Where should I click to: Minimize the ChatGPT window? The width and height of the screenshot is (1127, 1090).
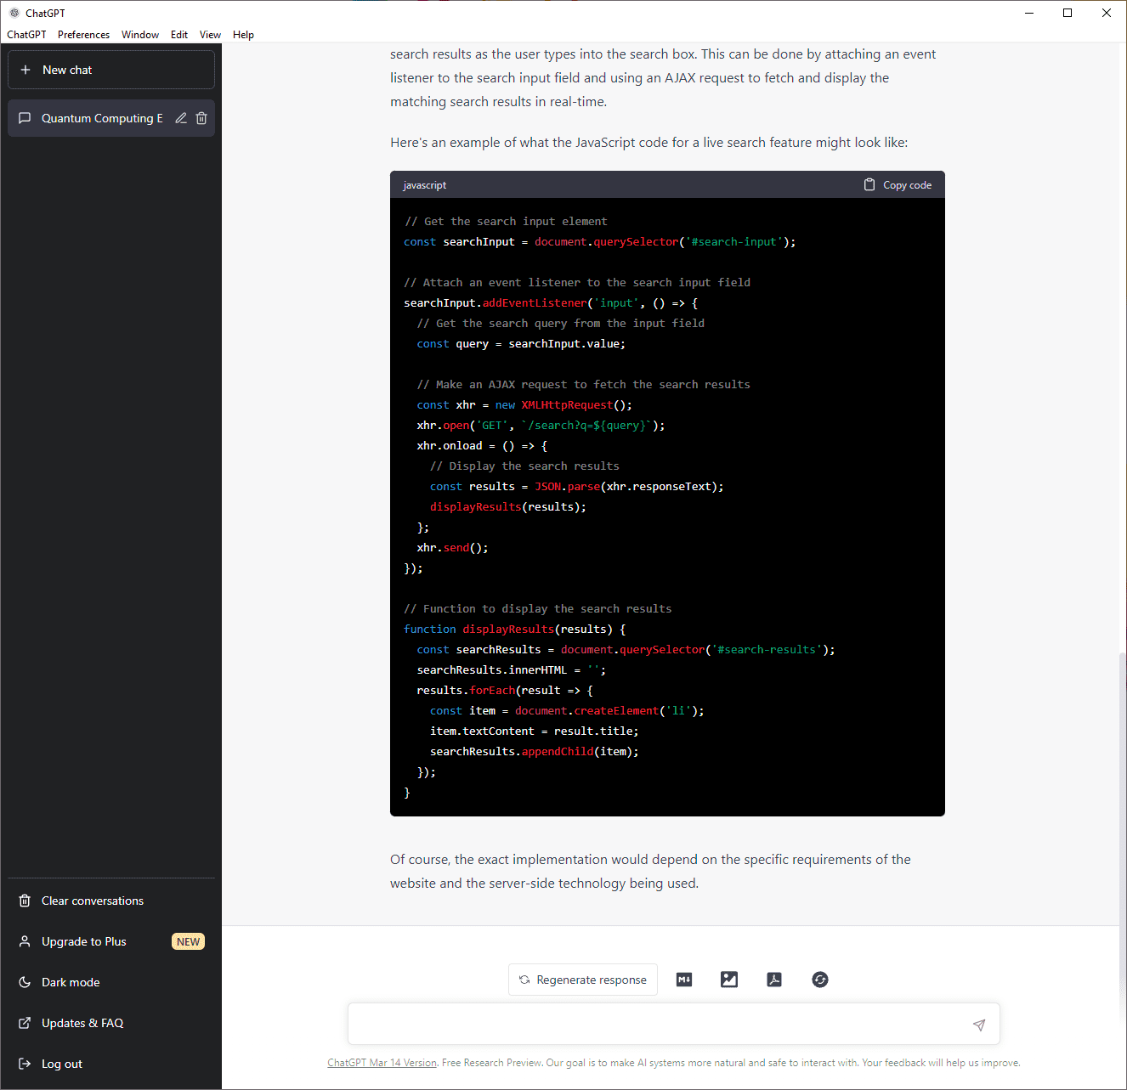pyautogui.click(x=1029, y=13)
